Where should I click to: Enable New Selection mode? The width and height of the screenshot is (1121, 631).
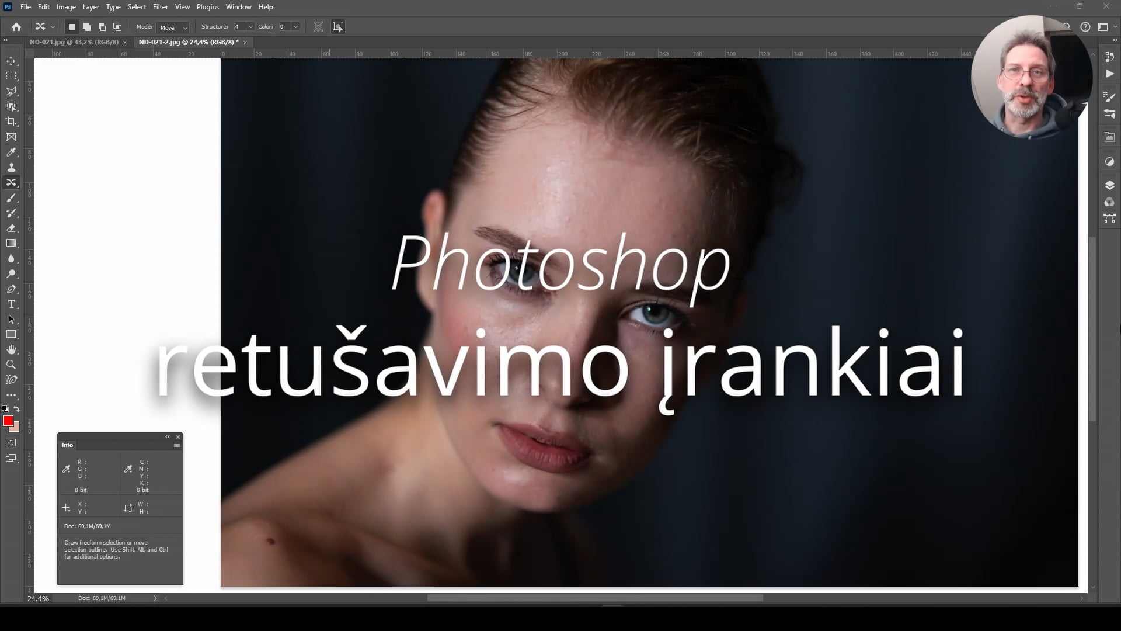pos(72,27)
